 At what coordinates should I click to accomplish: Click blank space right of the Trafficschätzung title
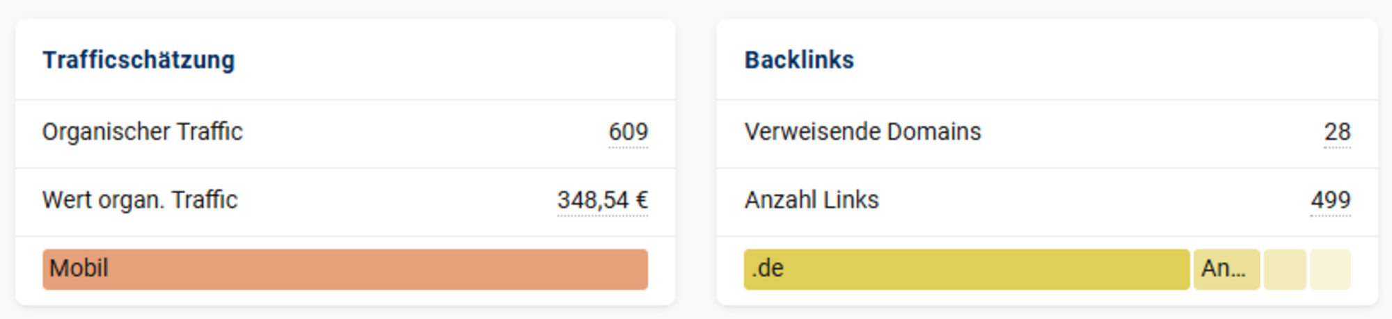(452, 60)
